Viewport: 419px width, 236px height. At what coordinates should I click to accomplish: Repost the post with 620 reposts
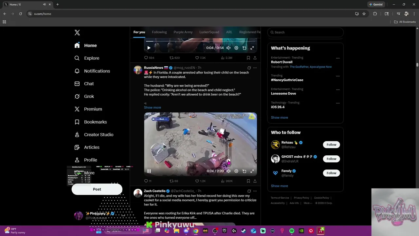(174, 58)
